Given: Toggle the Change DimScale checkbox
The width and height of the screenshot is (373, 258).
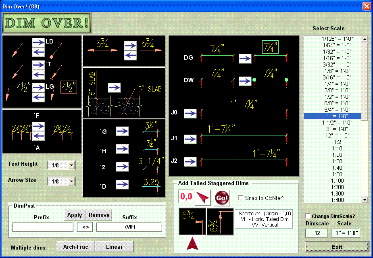Looking at the screenshot, I should click(x=308, y=216).
